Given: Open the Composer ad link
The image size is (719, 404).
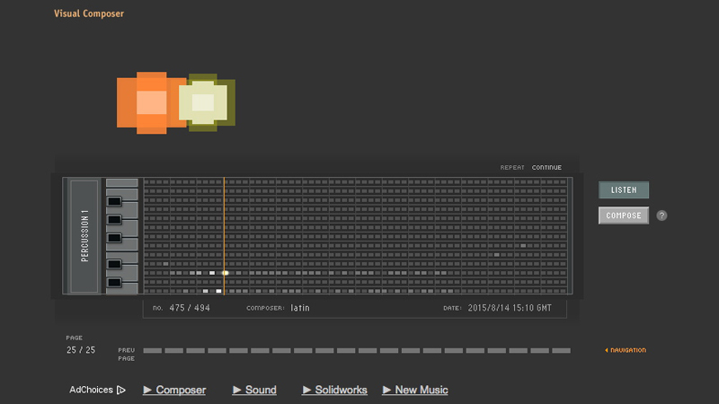Looking at the screenshot, I should pyautogui.click(x=174, y=390).
